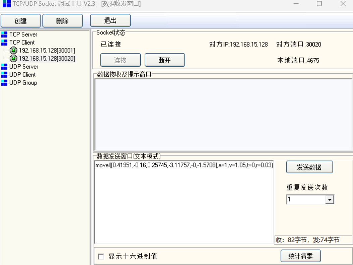Enable the 显示十六进制值 checkbox
Viewport: 353px width, 265px height.
(x=101, y=257)
